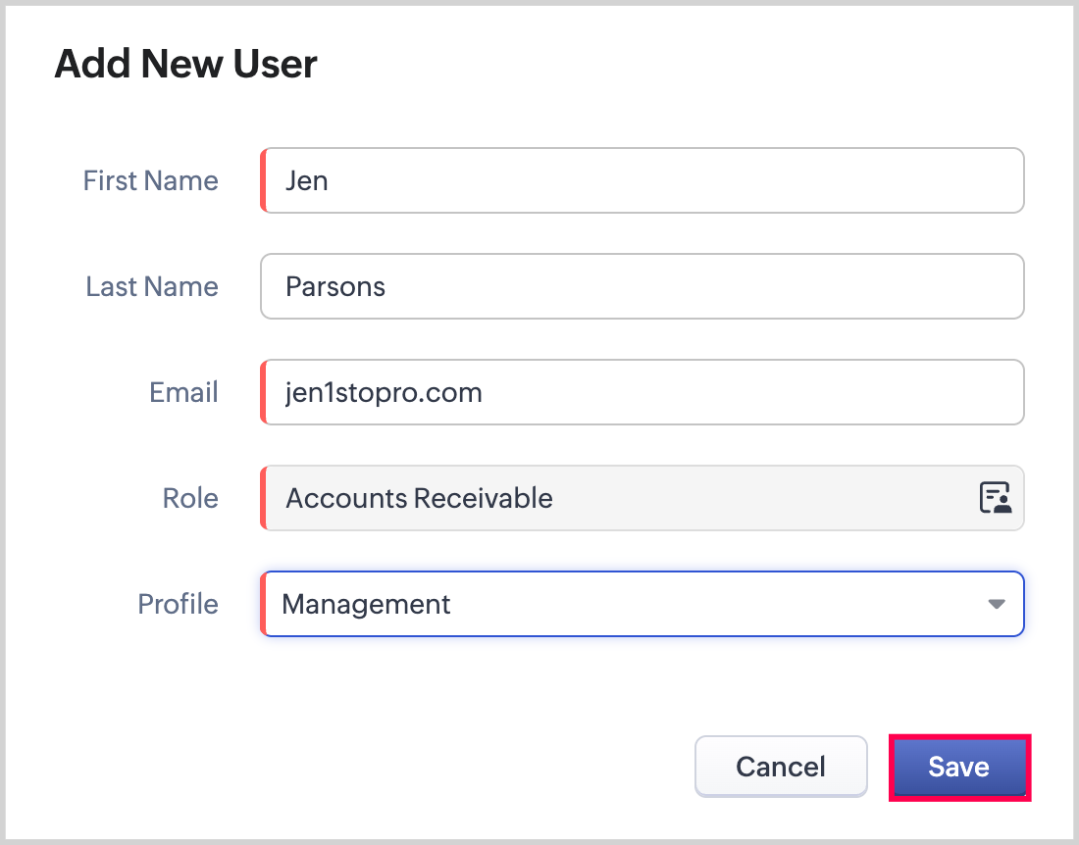Click red required marker on First Name field

pos(263,180)
